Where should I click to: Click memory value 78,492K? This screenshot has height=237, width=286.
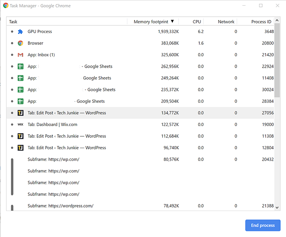click(x=171, y=206)
